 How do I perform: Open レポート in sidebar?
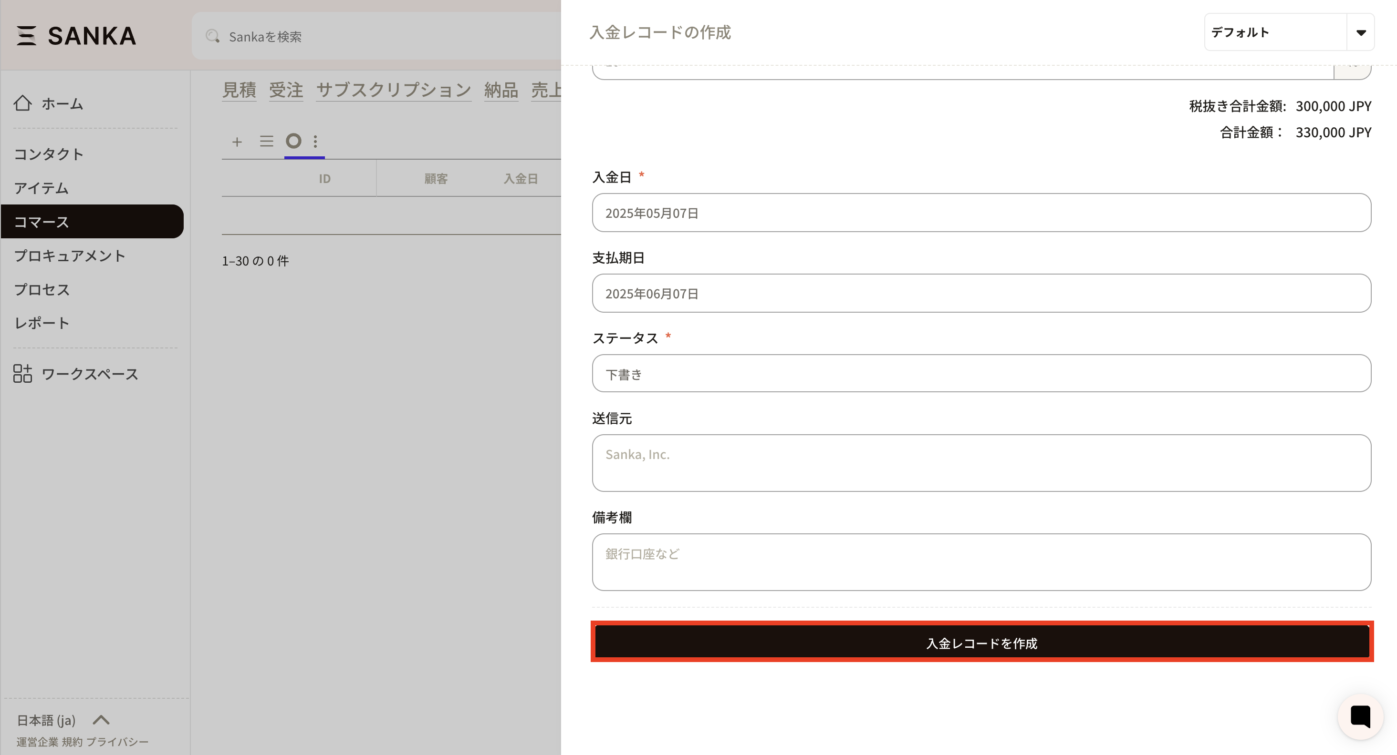tap(42, 323)
